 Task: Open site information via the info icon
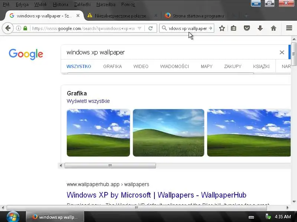coord(18,28)
